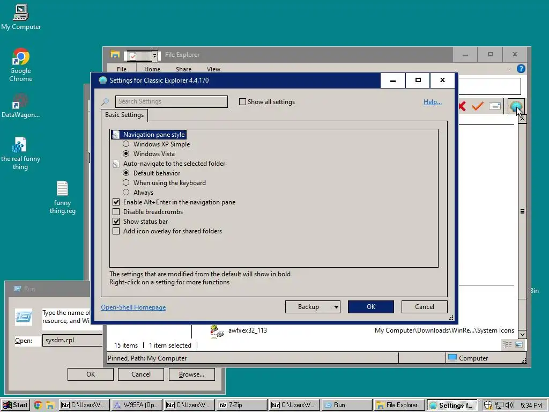The image size is (549, 412).
Task: Check the 'Disable breadcrumbs' checkbox
Action: pyautogui.click(x=116, y=211)
